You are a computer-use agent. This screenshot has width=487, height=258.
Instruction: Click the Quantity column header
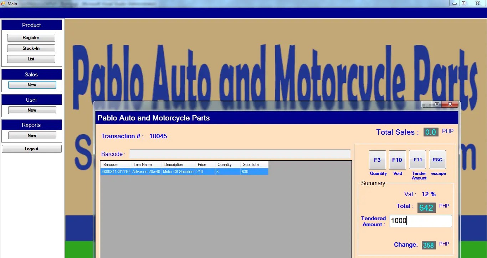coord(224,164)
